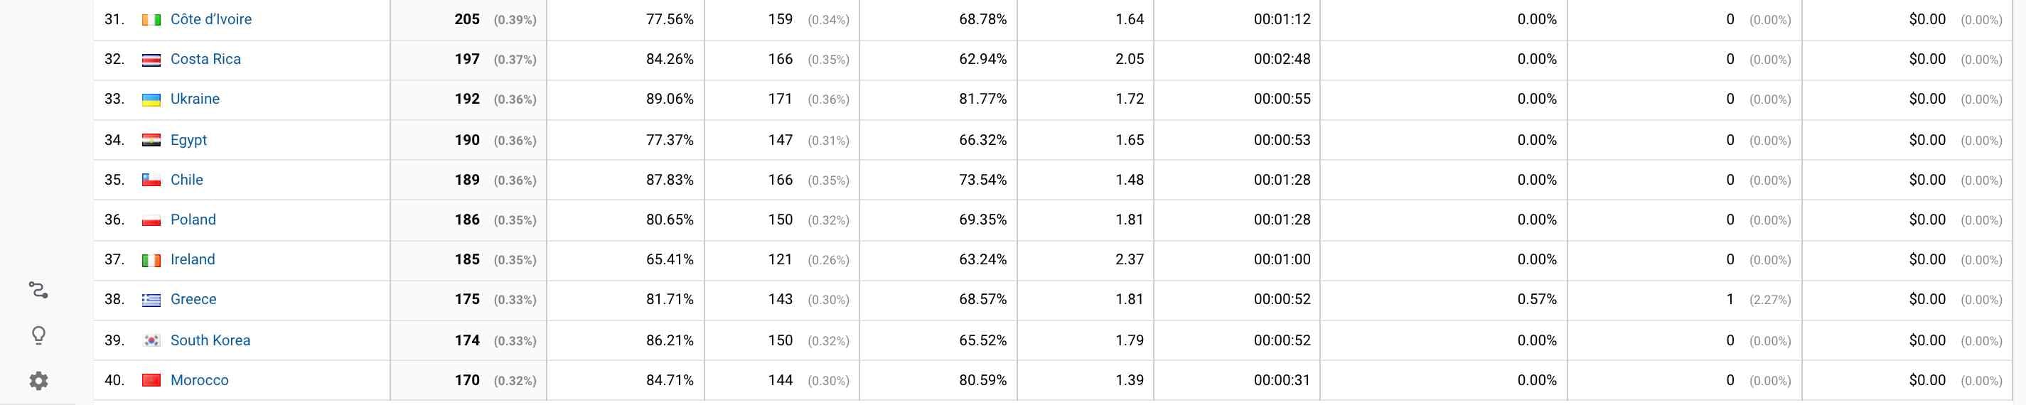Select the Chile flag icon
This screenshot has width=2026, height=405.
click(151, 180)
